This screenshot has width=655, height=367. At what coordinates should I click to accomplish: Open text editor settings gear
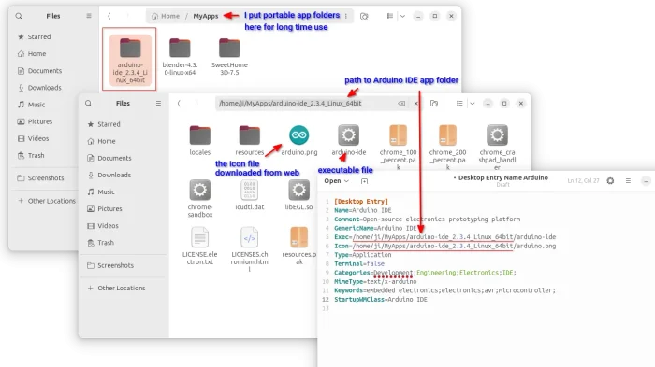(610, 180)
